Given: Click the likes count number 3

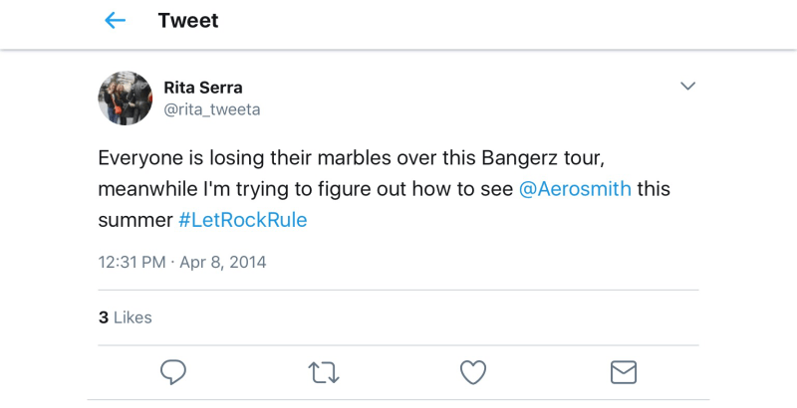Looking at the screenshot, I should 103,317.
